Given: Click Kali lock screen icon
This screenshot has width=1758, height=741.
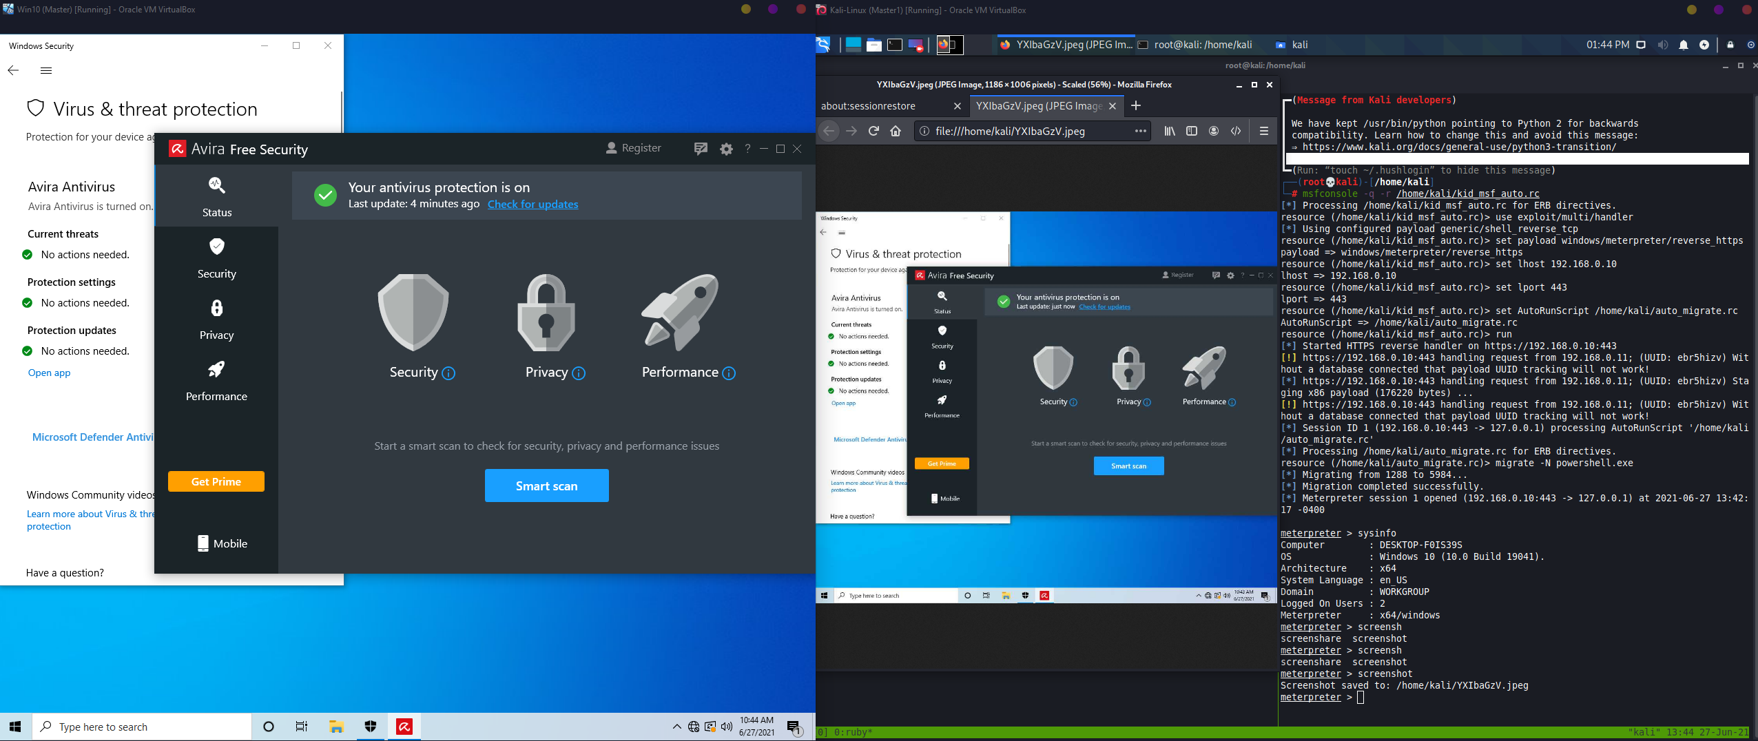Looking at the screenshot, I should click(x=1730, y=45).
